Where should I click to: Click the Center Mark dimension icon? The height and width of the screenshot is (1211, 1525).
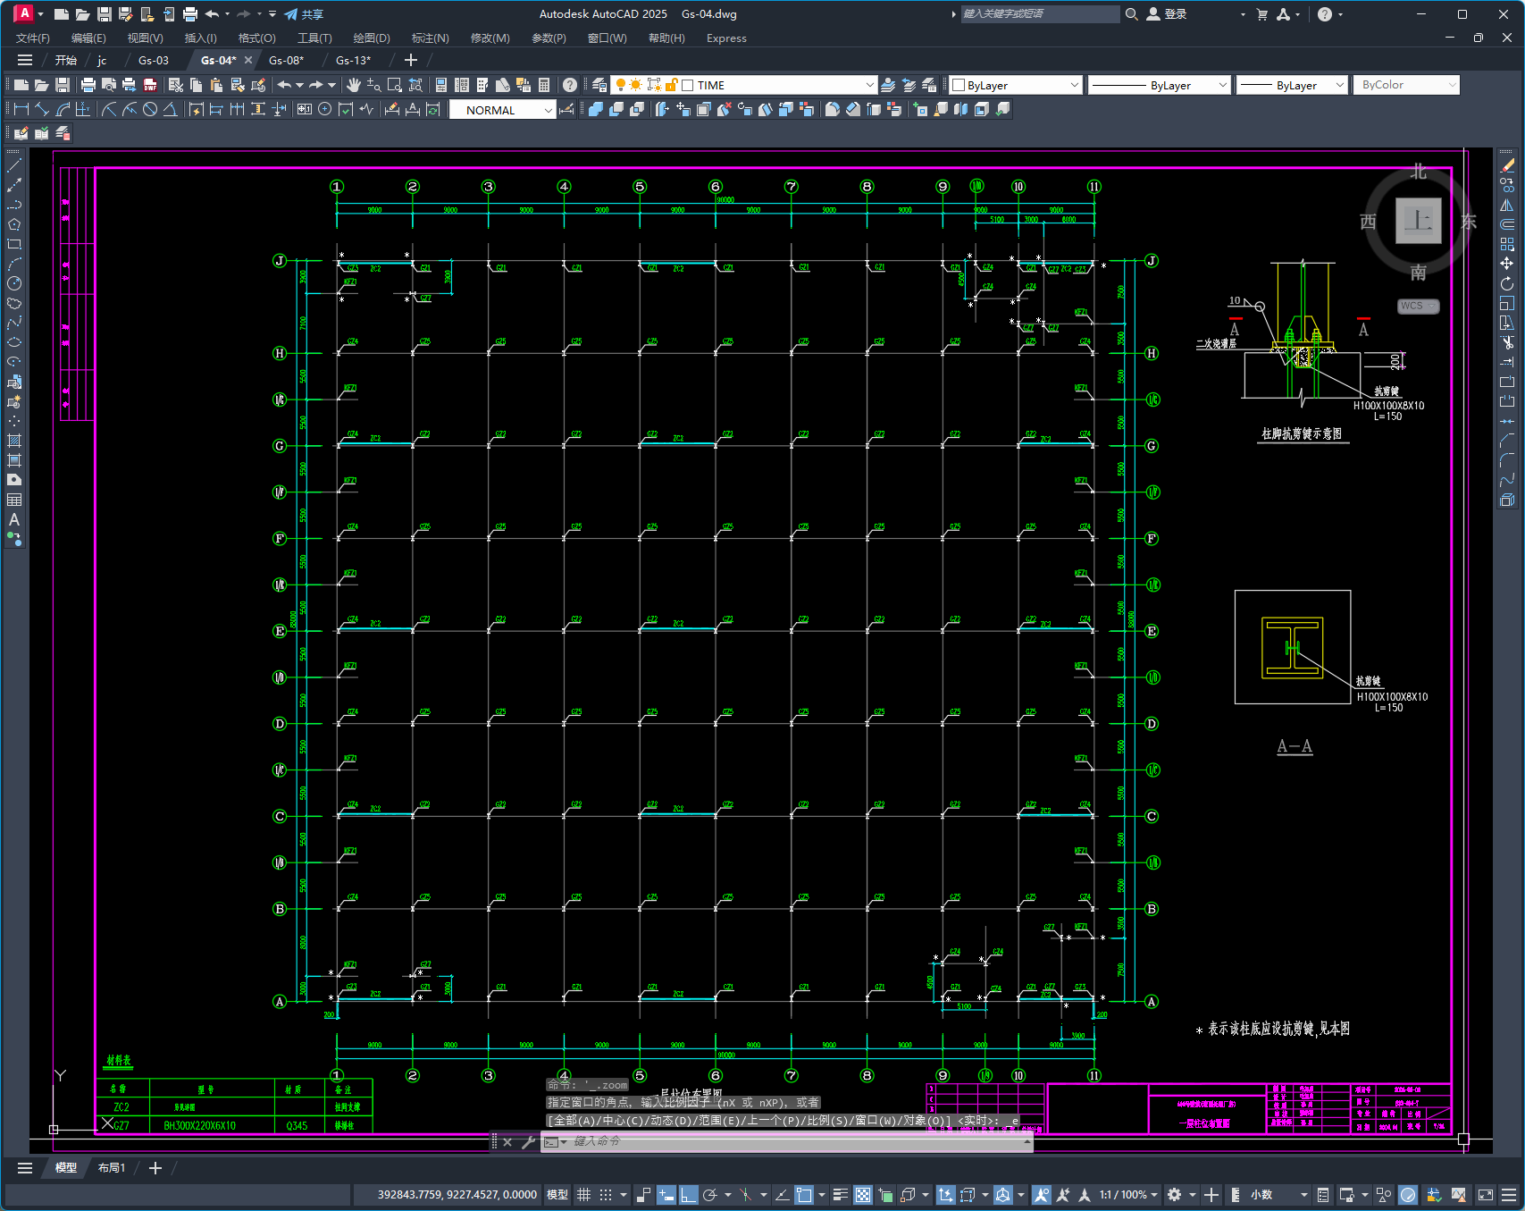click(325, 109)
